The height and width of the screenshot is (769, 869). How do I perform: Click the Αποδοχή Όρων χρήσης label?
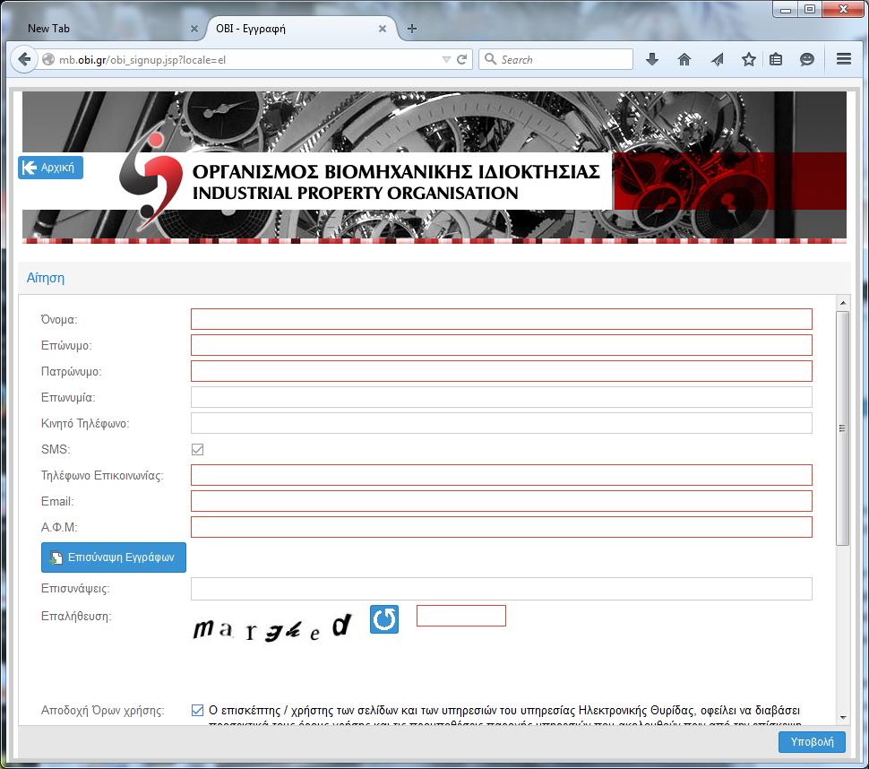point(102,710)
